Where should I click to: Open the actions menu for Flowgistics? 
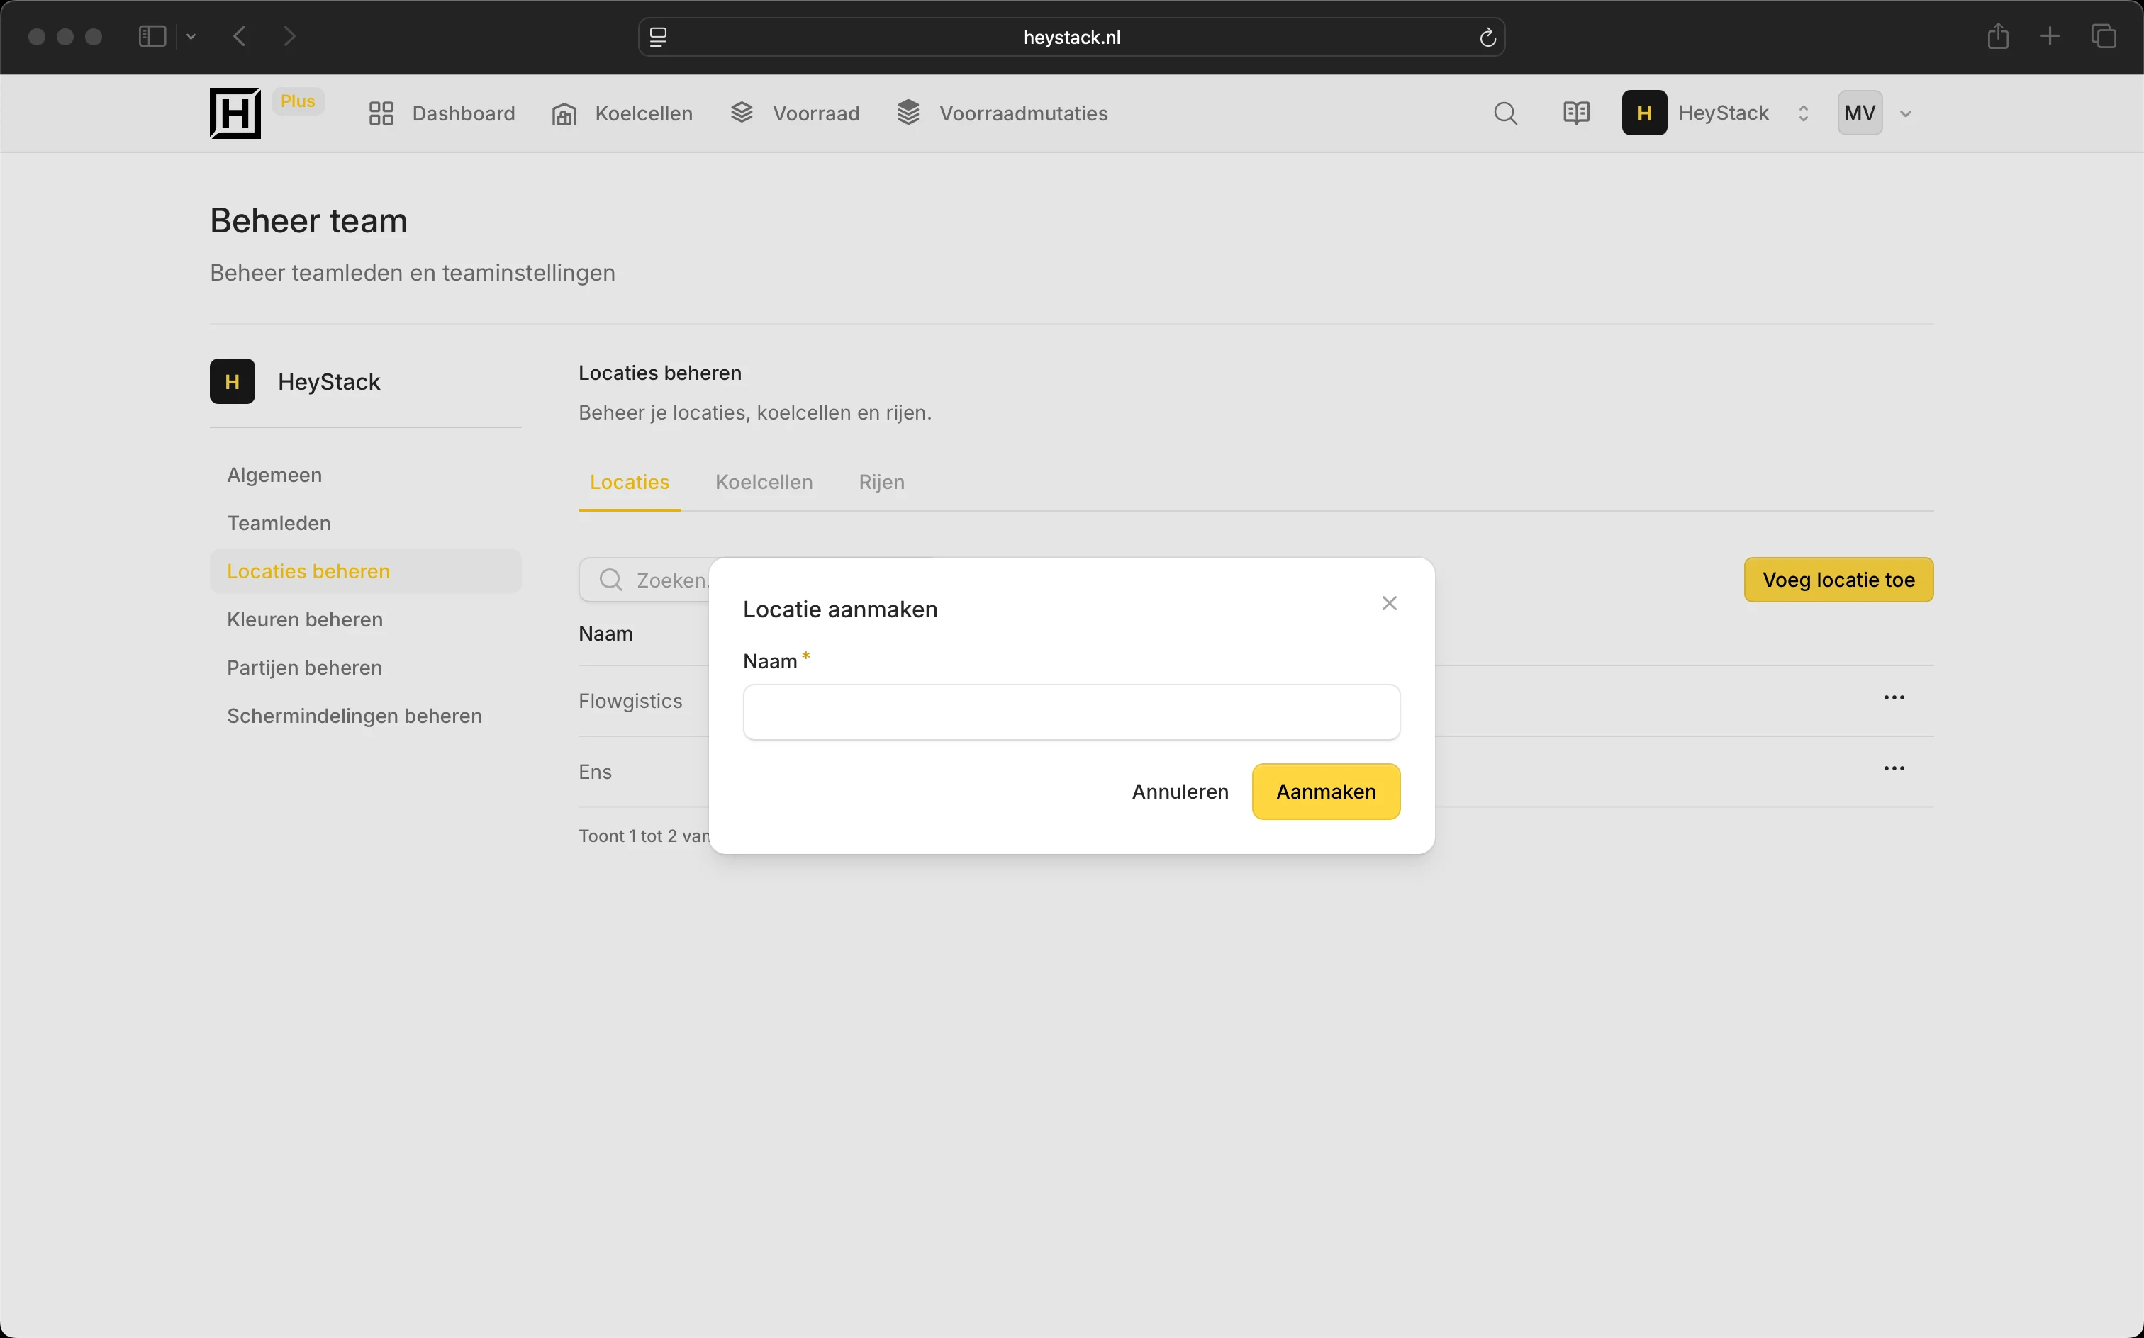tap(1894, 697)
